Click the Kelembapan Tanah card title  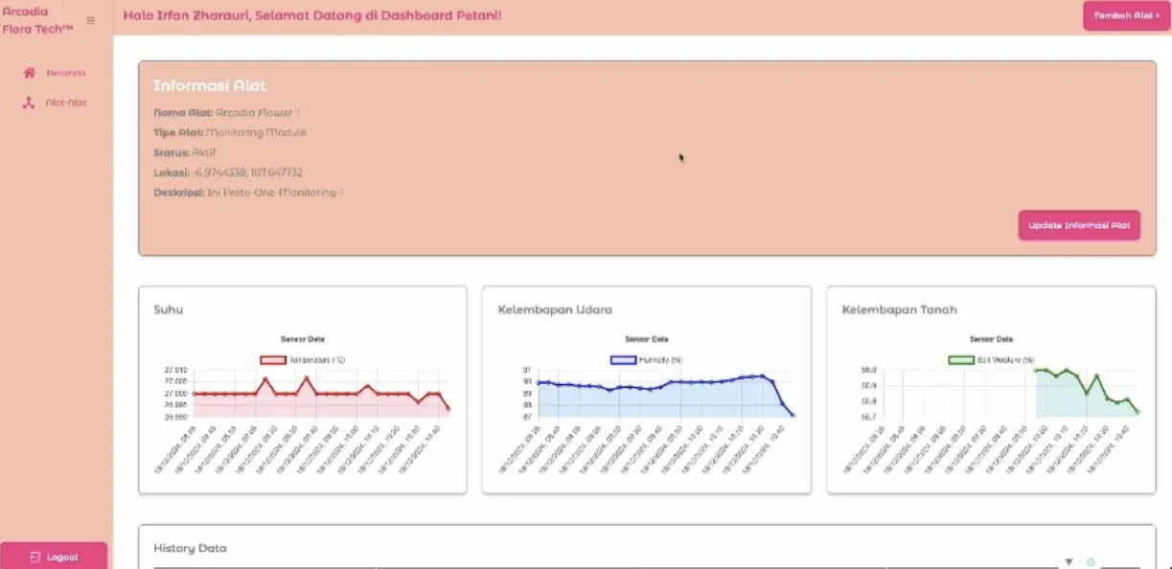tap(899, 309)
